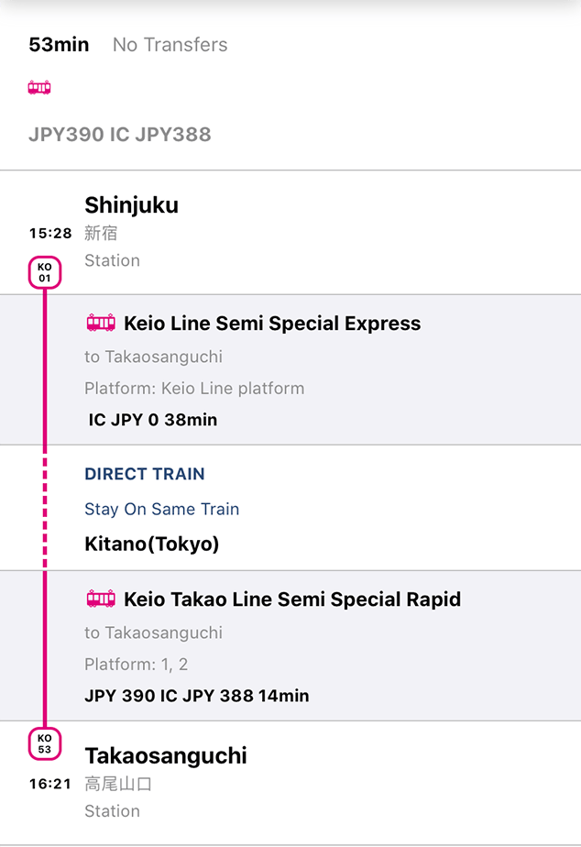Select the DIRECT TRAIN label
This screenshot has width=581, height=847.
(x=145, y=474)
